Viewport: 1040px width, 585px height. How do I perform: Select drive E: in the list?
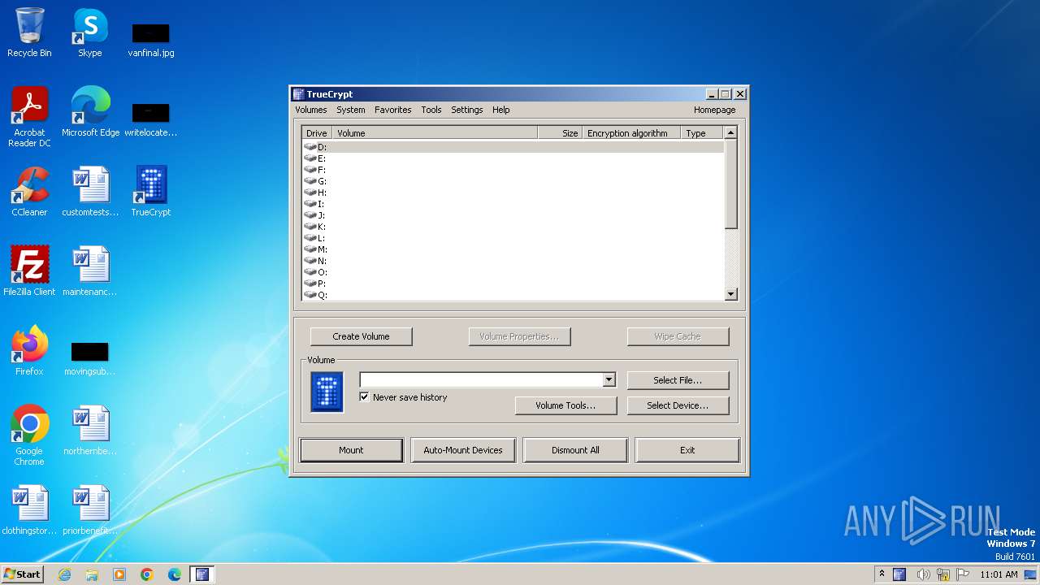point(513,158)
